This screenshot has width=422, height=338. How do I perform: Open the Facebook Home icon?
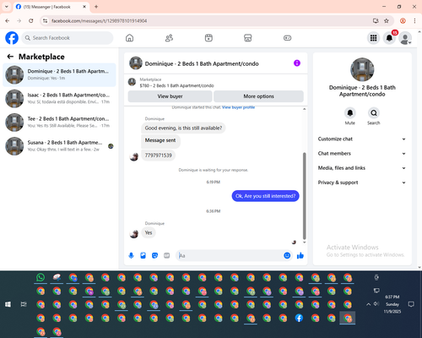coord(129,38)
